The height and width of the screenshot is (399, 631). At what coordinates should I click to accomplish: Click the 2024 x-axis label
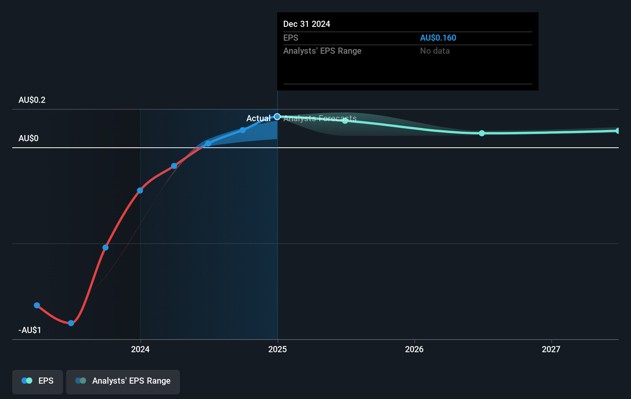click(x=140, y=349)
